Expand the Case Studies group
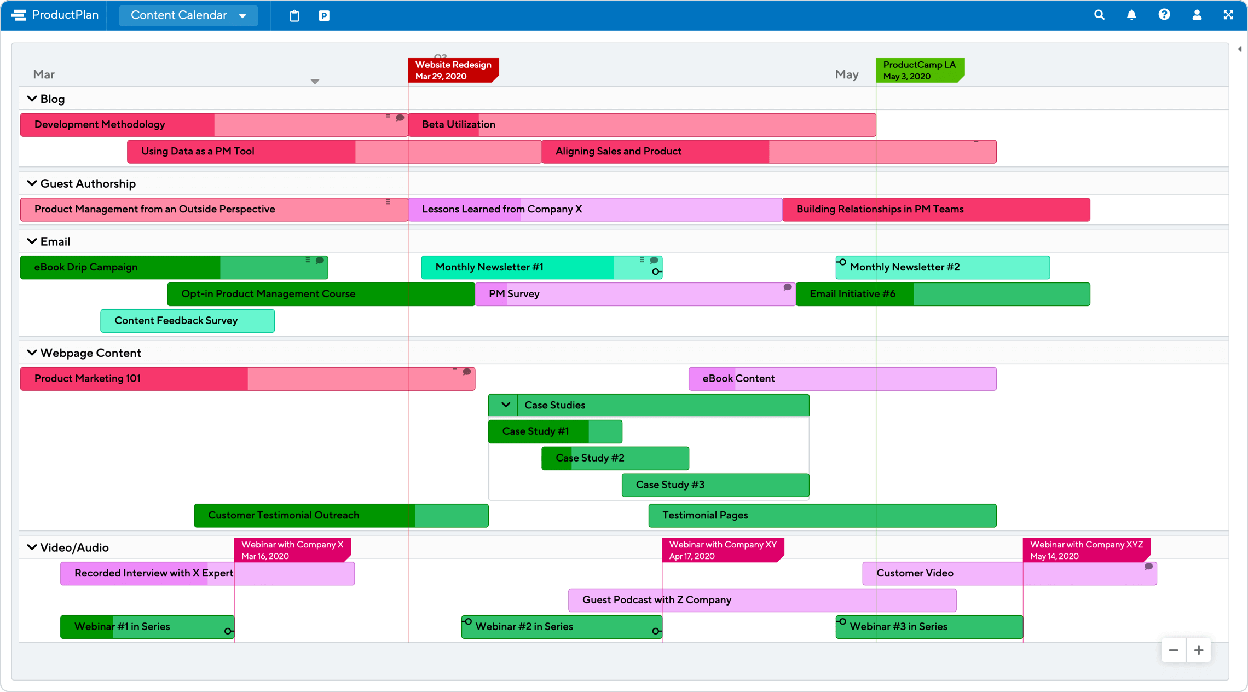1248x692 pixels. pyautogui.click(x=504, y=405)
